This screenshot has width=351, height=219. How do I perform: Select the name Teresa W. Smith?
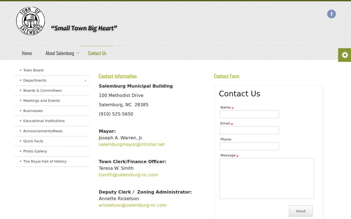point(116,168)
